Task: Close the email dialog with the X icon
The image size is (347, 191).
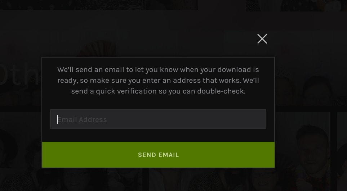Action: tap(262, 39)
